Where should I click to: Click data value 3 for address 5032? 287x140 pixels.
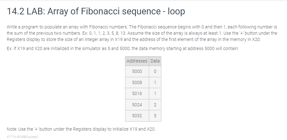click(x=155, y=116)
